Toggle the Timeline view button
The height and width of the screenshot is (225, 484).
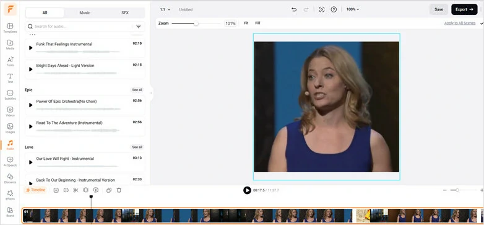36,190
